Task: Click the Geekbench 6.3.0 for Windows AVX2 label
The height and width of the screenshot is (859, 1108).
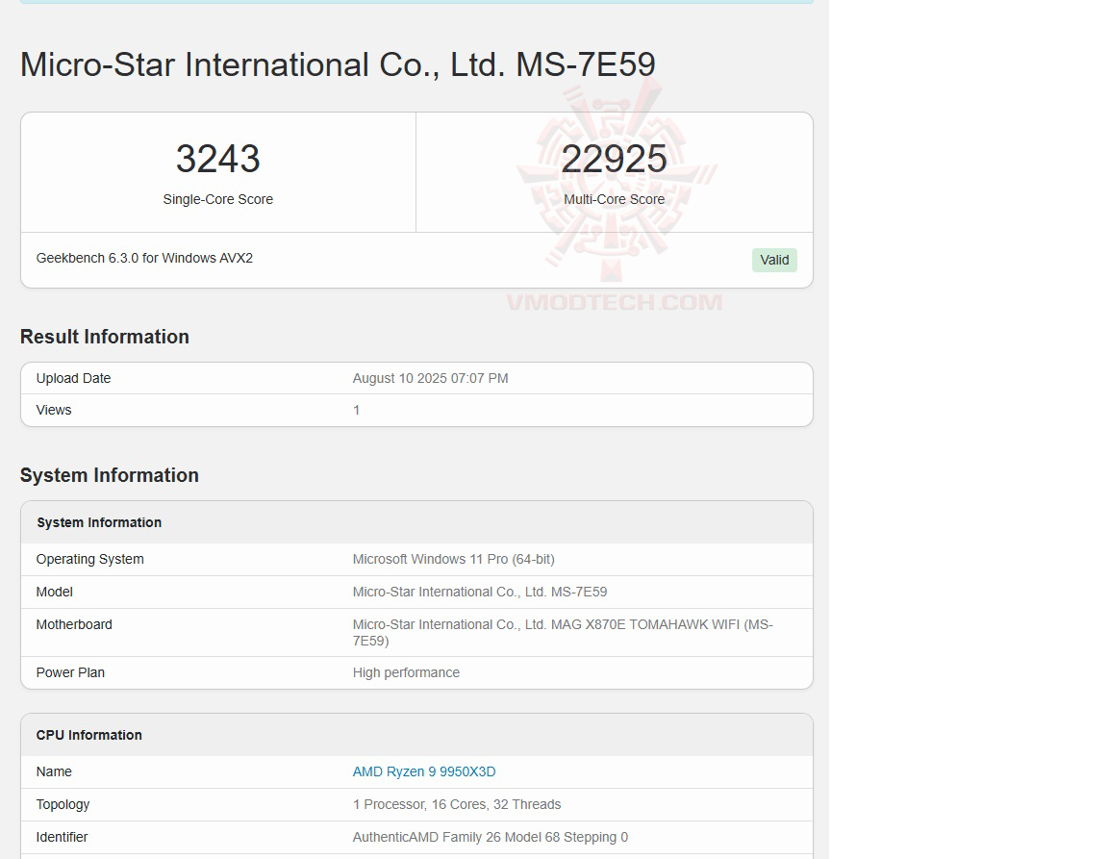Action: tap(144, 258)
